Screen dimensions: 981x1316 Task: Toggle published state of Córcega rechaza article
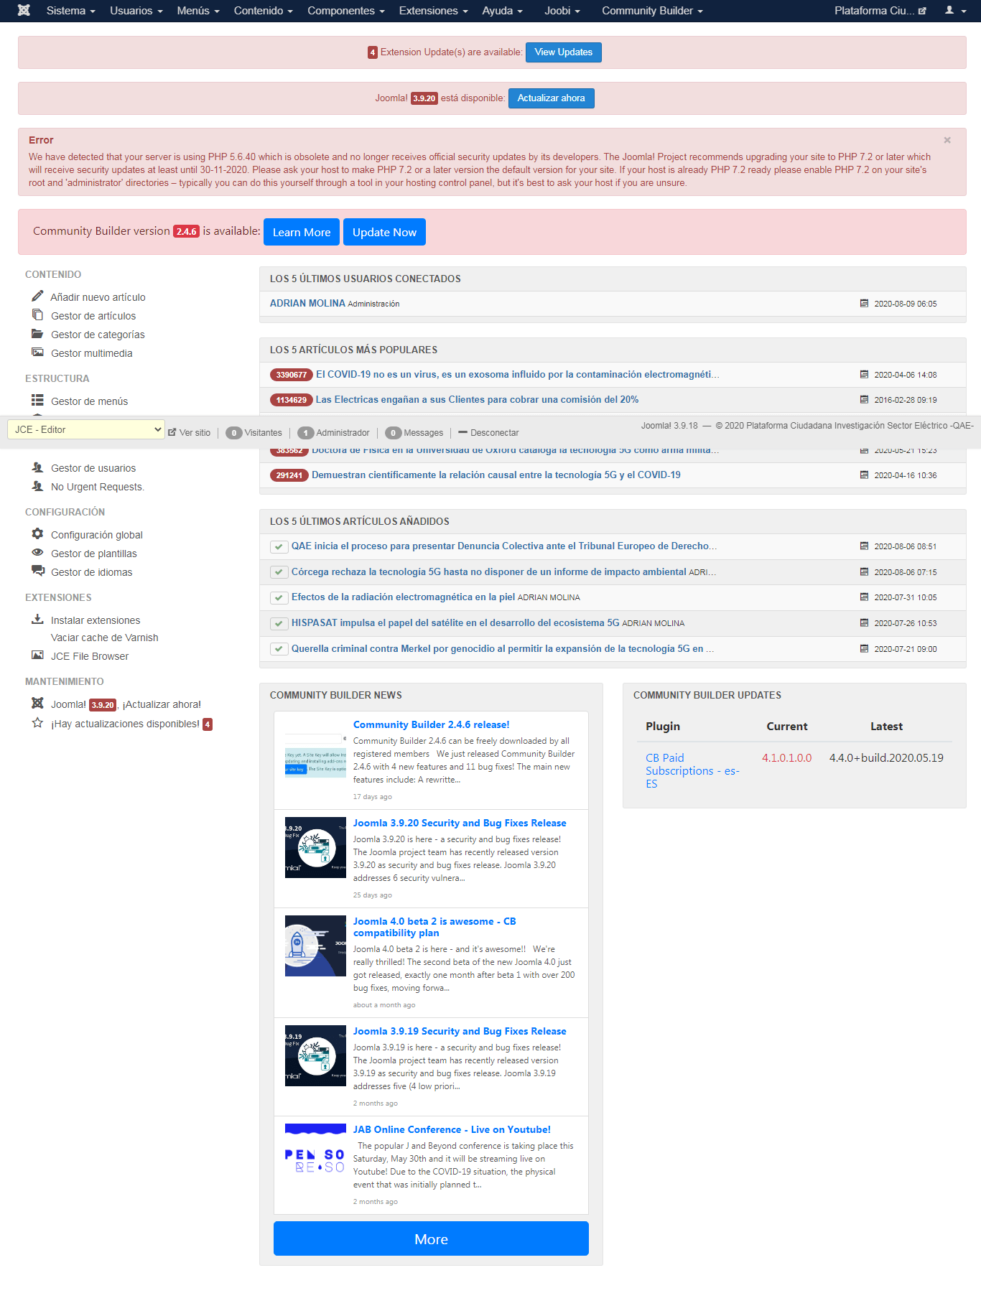click(x=279, y=572)
